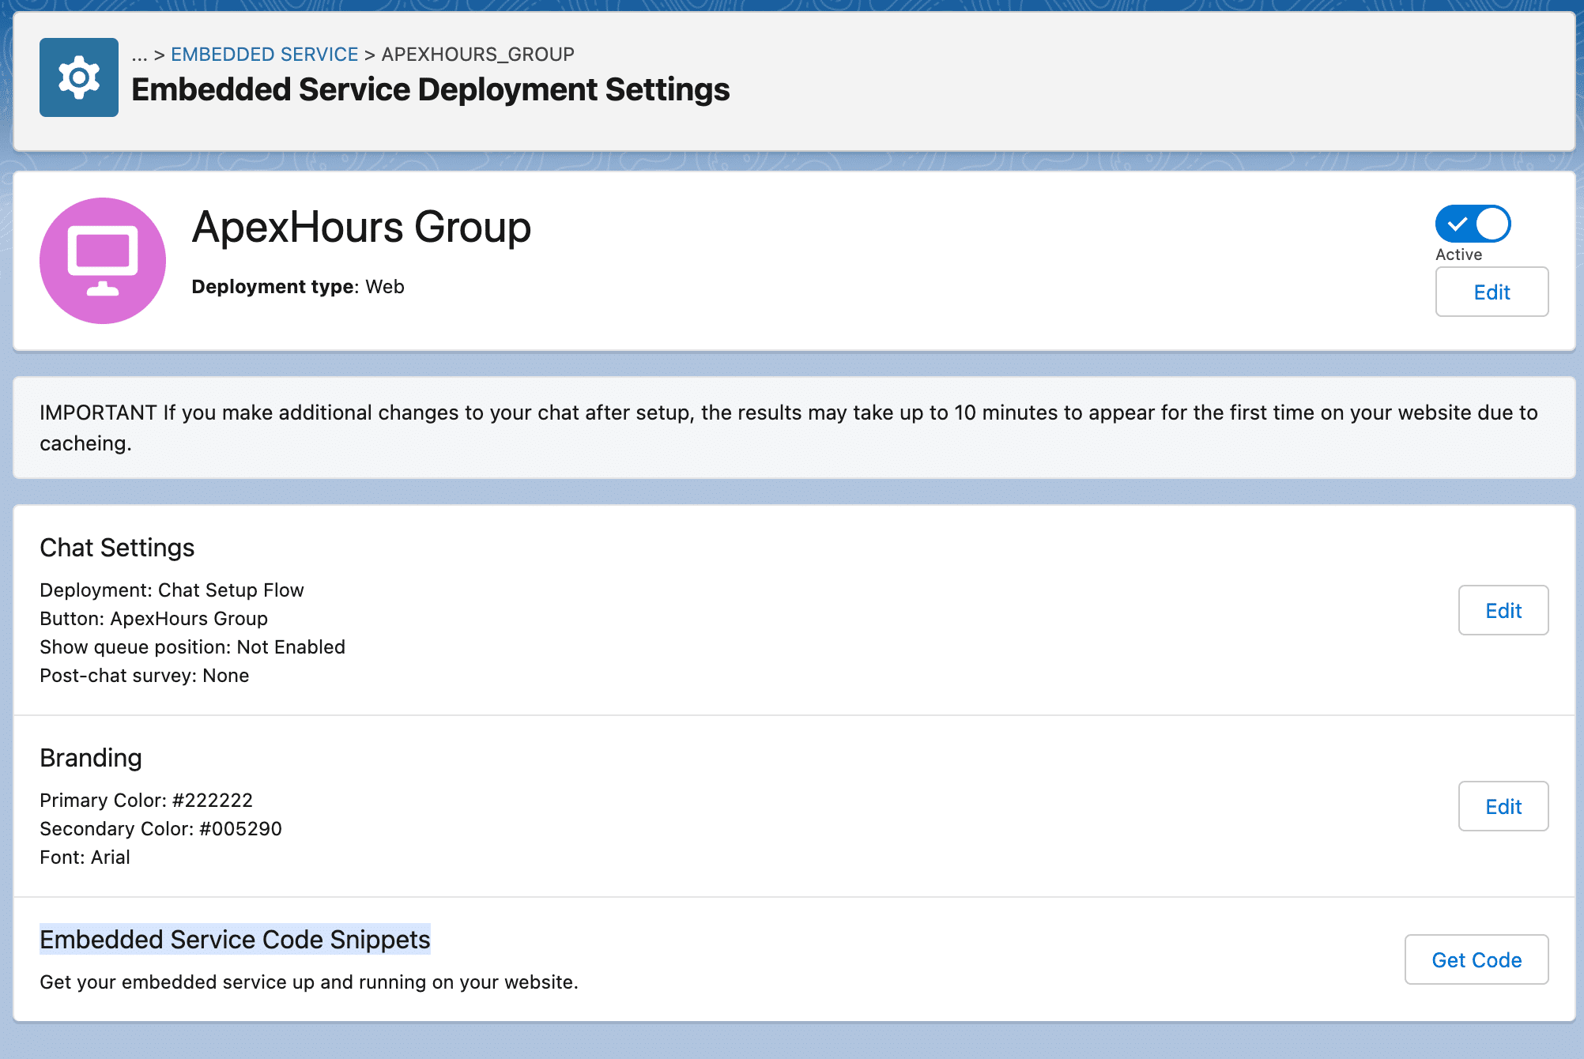This screenshot has width=1584, height=1059.
Task: Click the Deployment type Web label
Action: [297, 286]
